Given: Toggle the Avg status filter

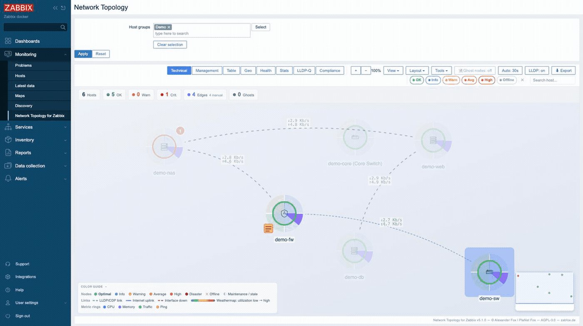Looking at the screenshot, I should click(469, 80).
